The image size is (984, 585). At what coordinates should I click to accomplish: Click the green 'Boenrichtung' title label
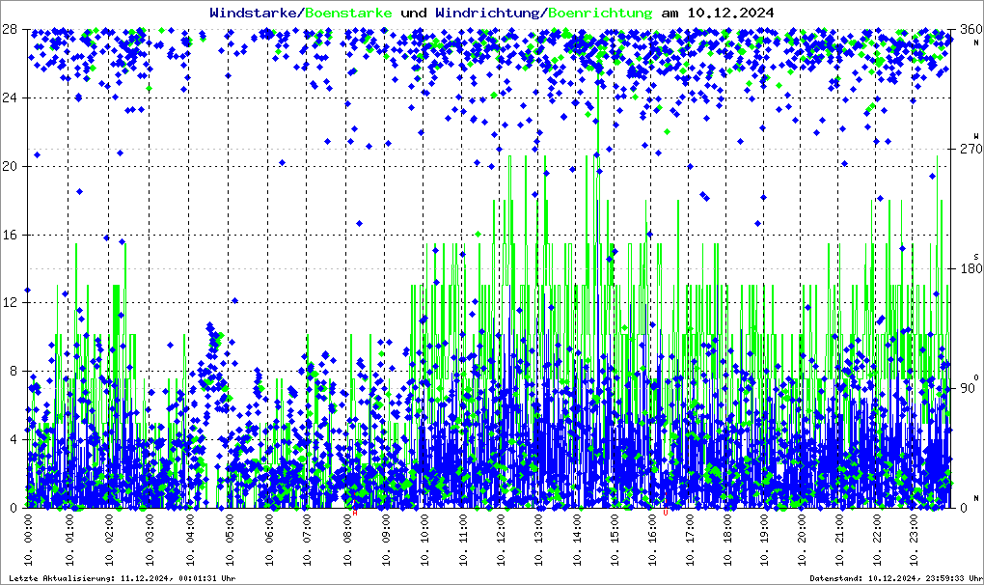(601, 14)
